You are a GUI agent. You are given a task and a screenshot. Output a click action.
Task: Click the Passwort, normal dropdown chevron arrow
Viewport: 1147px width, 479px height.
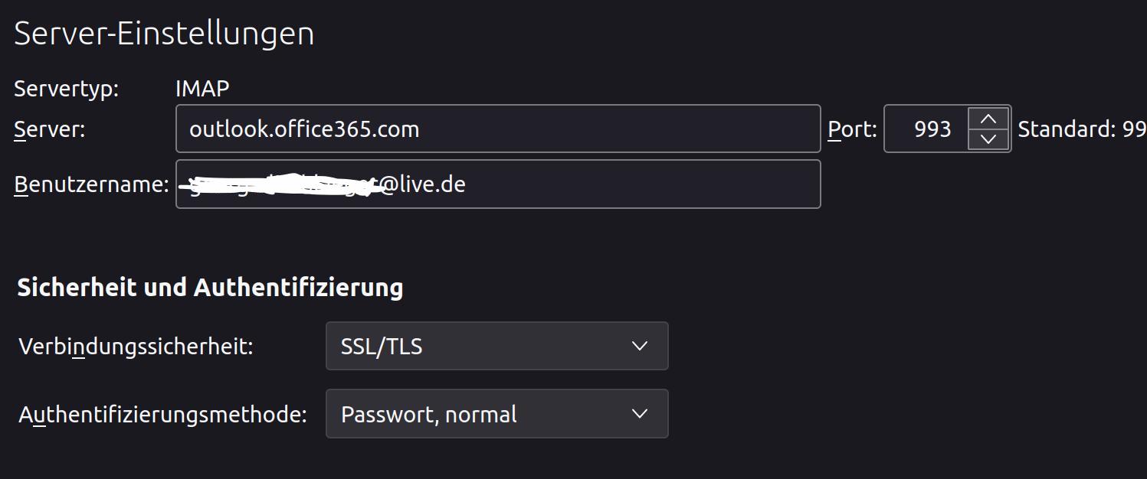639,414
